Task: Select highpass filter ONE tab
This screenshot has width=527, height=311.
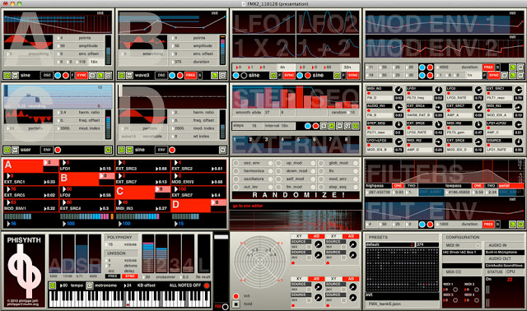Action: [398, 185]
